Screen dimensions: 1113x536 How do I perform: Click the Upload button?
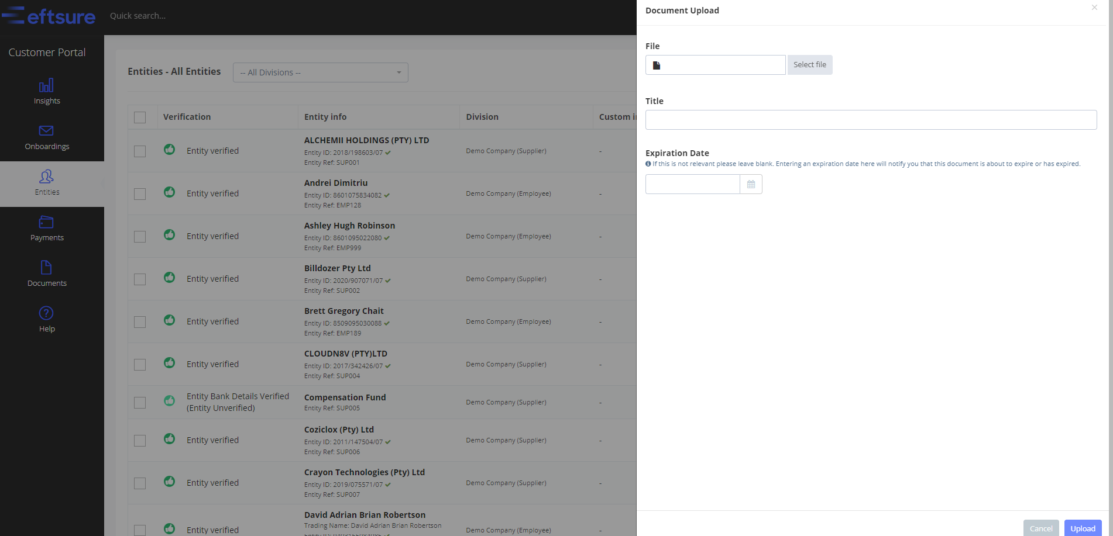coord(1082,528)
